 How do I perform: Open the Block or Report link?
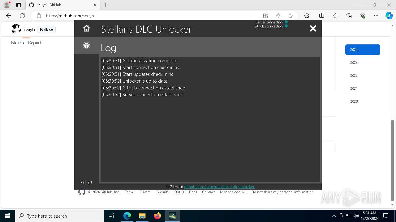(x=26, y=43)
